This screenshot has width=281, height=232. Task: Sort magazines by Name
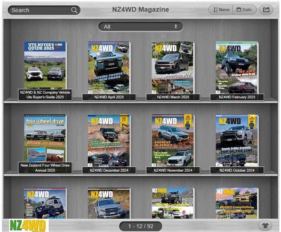tap(221, 10)
